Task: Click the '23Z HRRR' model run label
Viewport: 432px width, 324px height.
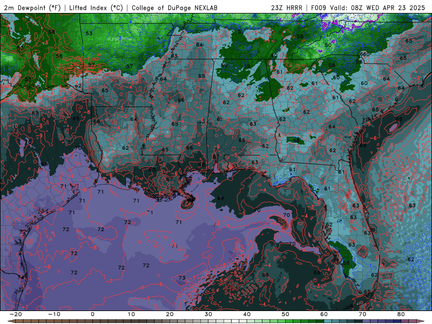Action: 287,8
